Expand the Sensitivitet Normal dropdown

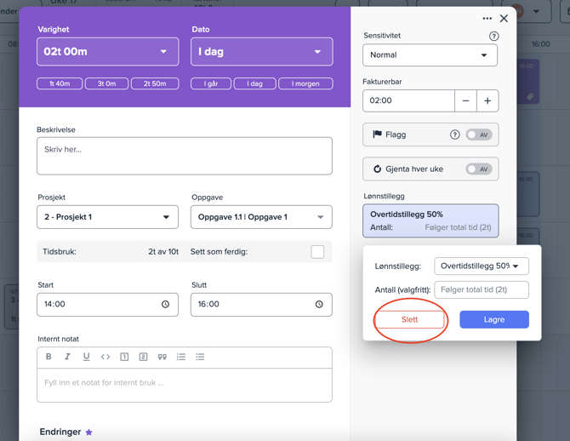[430, 55]
